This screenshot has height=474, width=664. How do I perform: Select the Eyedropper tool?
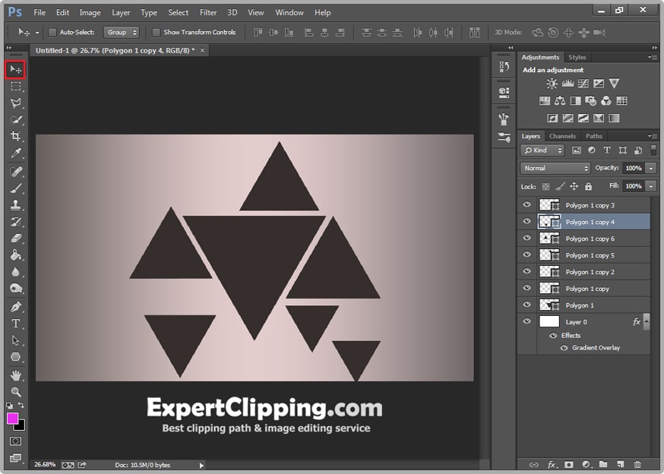click(15, 153)
